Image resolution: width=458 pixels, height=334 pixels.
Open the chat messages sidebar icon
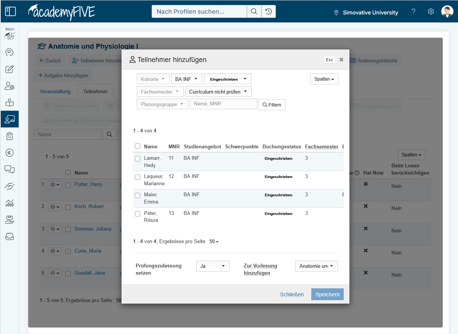[x=10, y=169]
